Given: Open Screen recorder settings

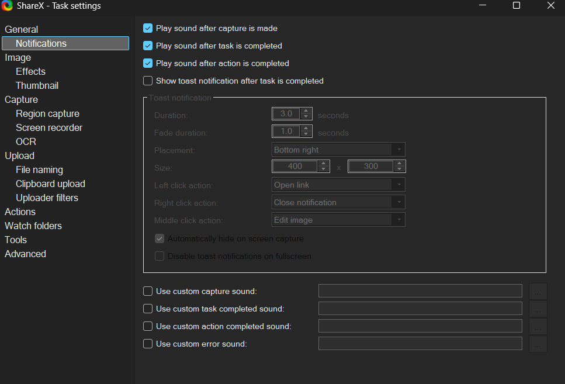Looking at the screenshot, I should pos(49,127).
